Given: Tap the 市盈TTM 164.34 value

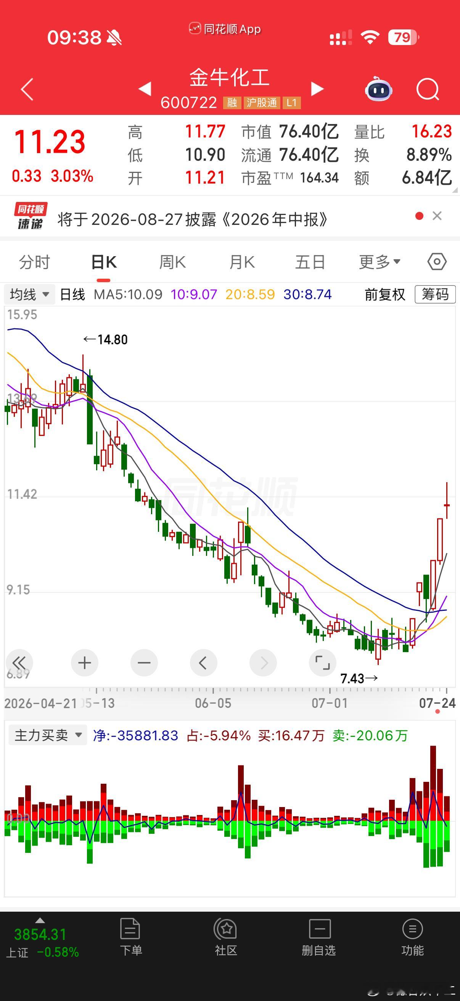Looking at the screenshot, I should 320,178.
